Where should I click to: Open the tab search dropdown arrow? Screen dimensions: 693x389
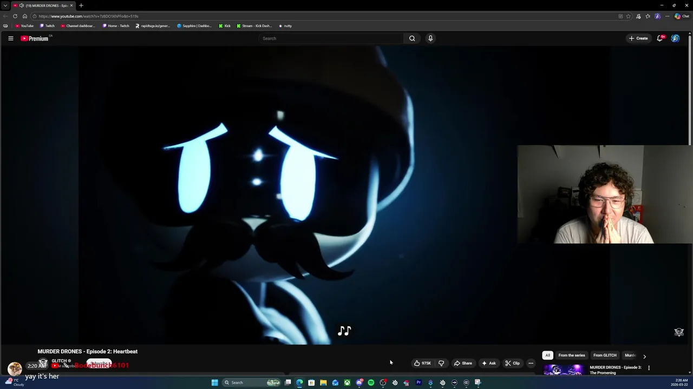pos(5,5)
